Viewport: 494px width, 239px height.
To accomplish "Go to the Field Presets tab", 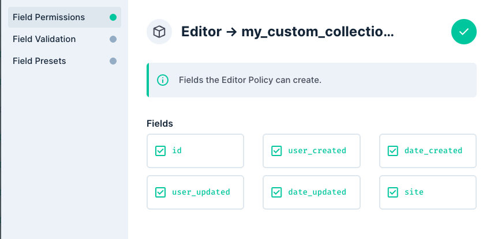I will click(39, 61).
